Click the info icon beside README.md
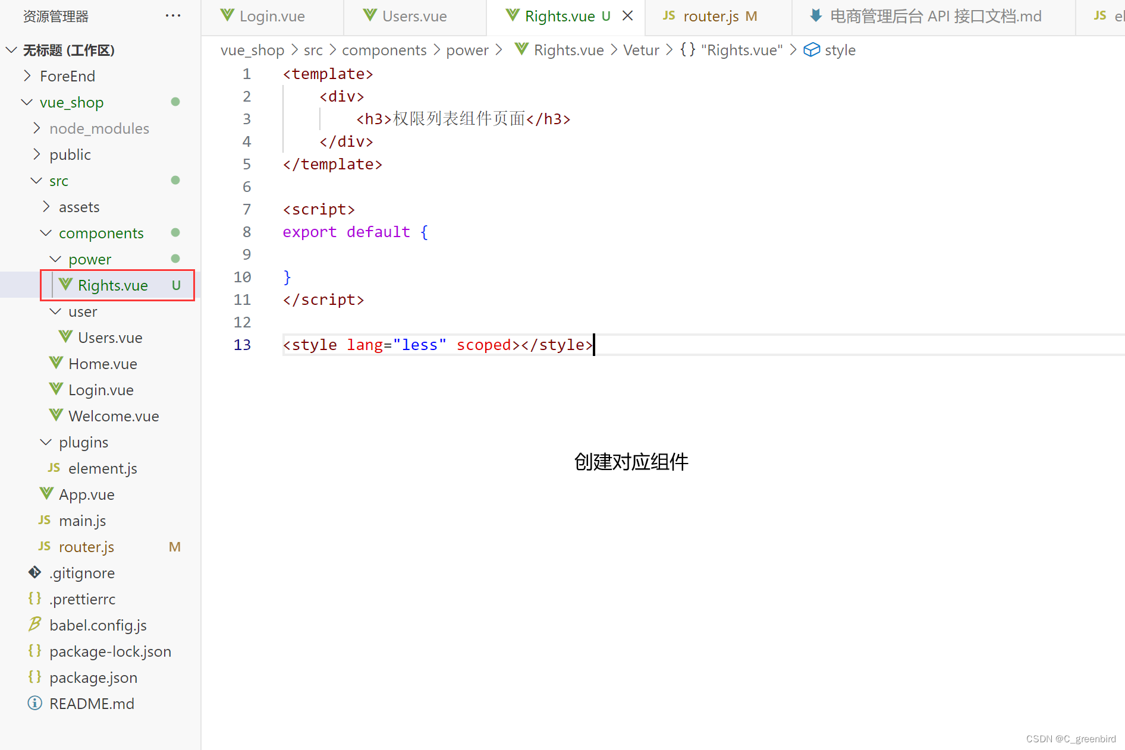 pos(35,703)
